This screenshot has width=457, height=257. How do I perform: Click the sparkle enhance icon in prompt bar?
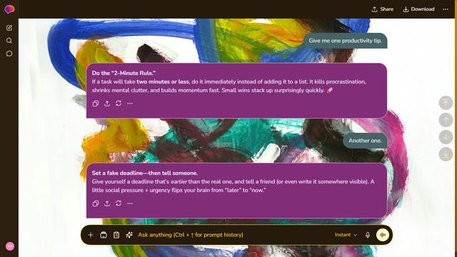(x=129, y=235)
